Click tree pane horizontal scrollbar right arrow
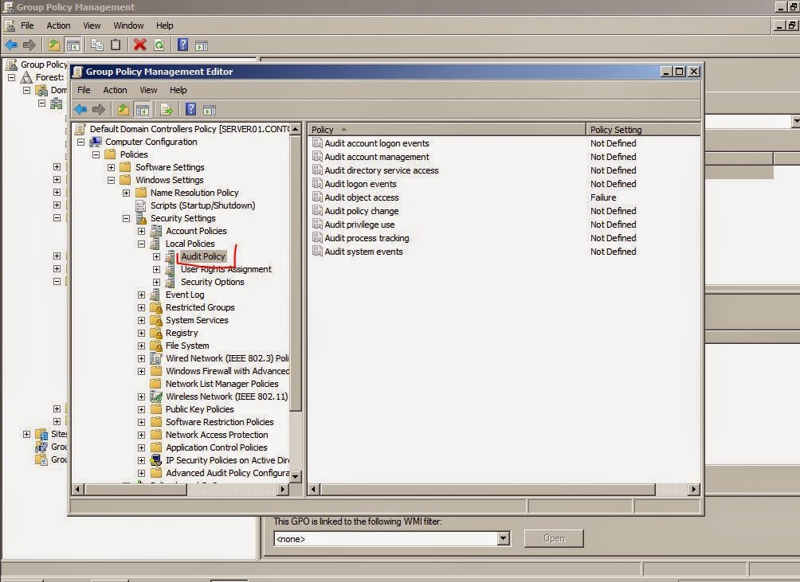The width and height of the screenshot is (800, 582). point(283,490)
